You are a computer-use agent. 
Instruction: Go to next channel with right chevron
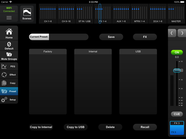tap(182, 33)
